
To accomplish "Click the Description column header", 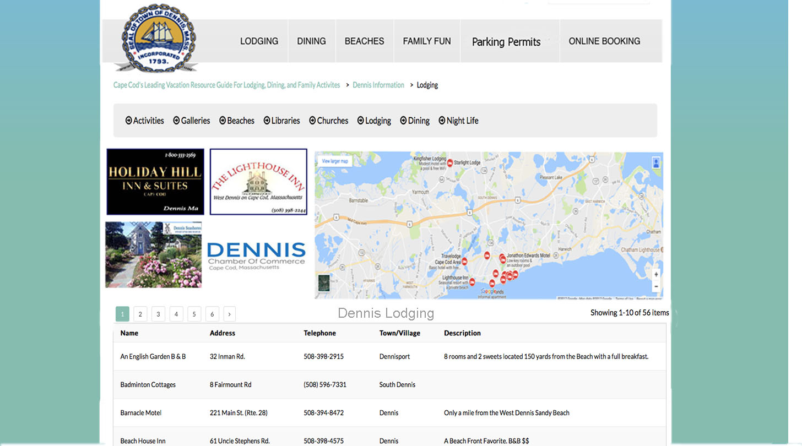I will coord(463,333).
